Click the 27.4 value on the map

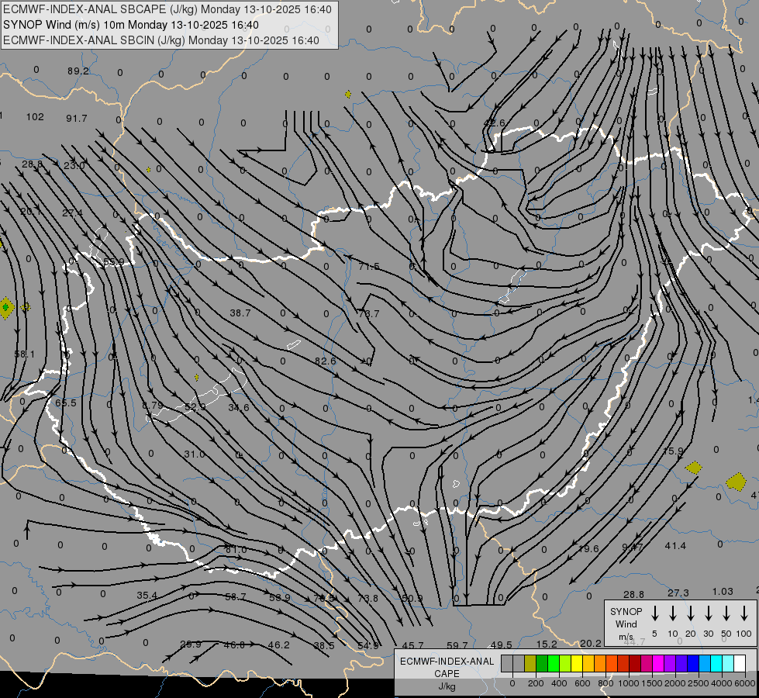pos(72,213)
